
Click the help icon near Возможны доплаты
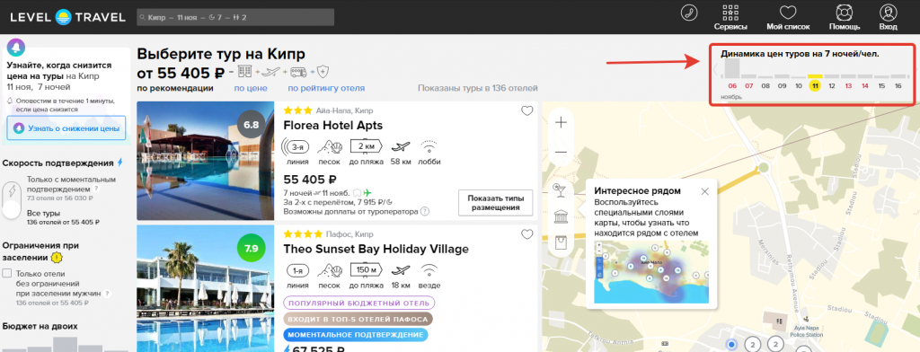point(425,212)
